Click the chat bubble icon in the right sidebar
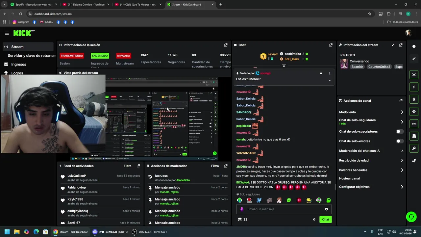Image resolution: width=421 pixels, height=237 pixels. coord(414,112)
